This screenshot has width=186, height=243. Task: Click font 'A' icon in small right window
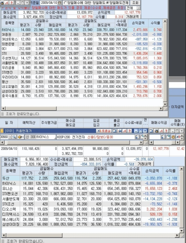(x=161, y=131)
